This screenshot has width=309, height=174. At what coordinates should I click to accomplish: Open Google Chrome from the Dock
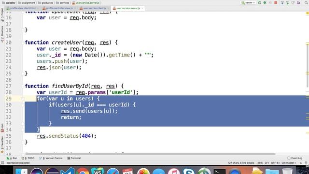tap(83, 171)
